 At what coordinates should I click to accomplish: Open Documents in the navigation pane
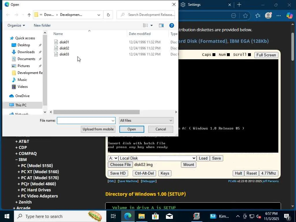(26, 59)
